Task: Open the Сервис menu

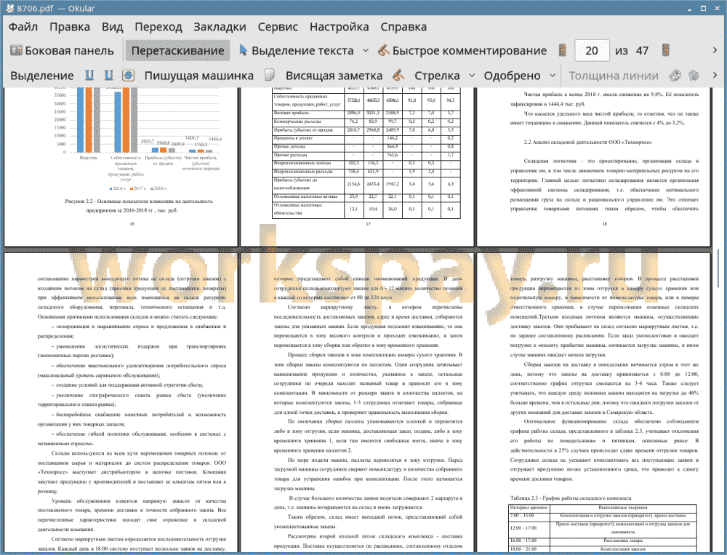Action: click(278, 27)
